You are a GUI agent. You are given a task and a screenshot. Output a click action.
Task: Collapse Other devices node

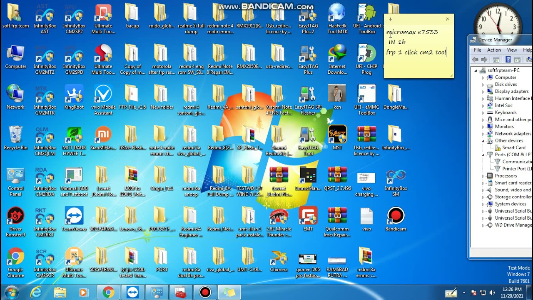(483, 141)
